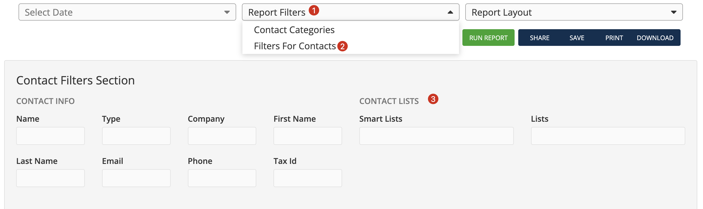The height and width of the screenshot is (209, 703).
Task: Open the Report Layout dropdown
Action: pos(574,12)
